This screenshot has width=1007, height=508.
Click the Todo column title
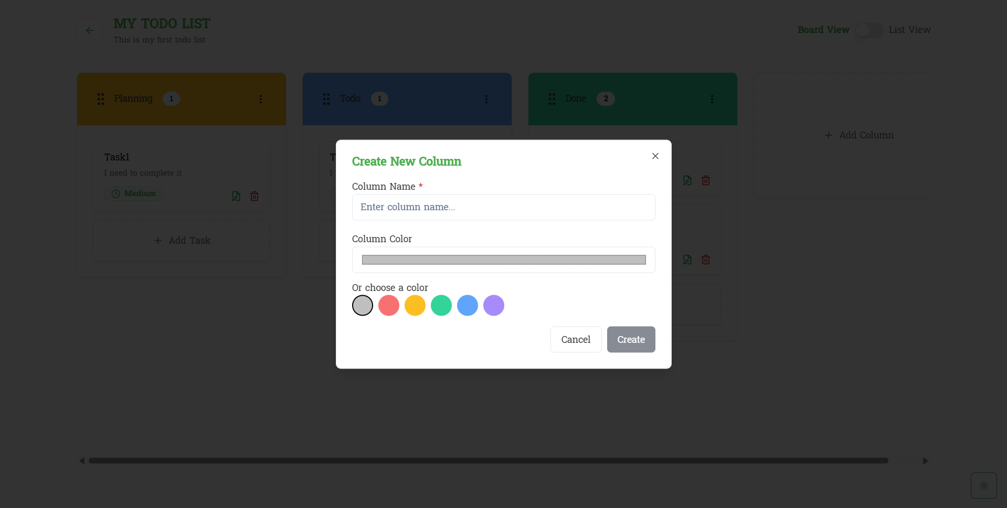pos(350,99)
